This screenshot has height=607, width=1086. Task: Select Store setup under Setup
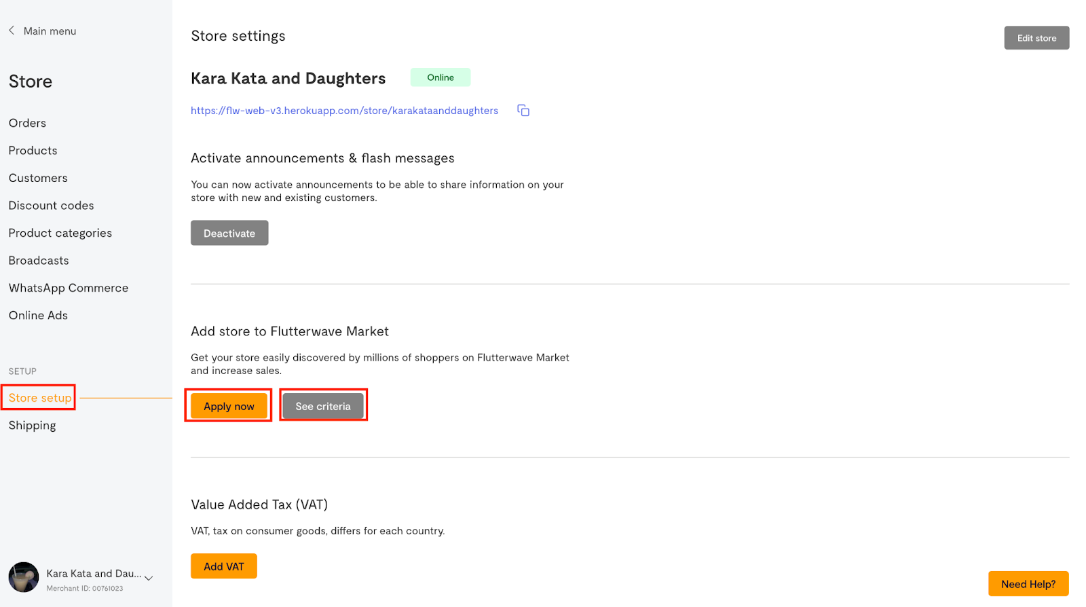(x=39, y=398)
